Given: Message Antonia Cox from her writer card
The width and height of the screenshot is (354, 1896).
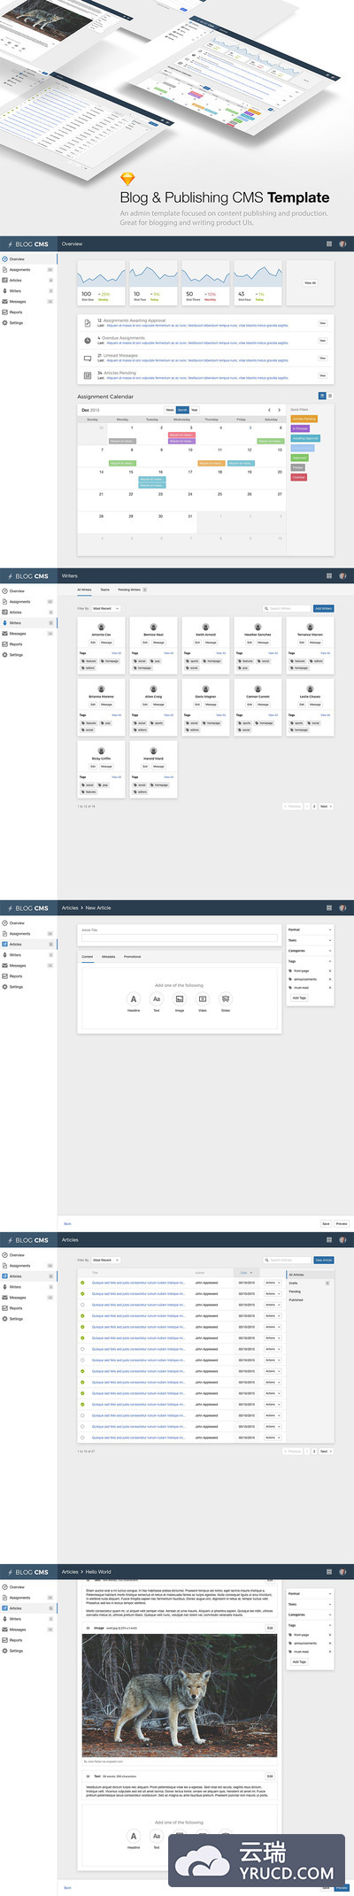Looking at the screenshot, I should [106, 643].
